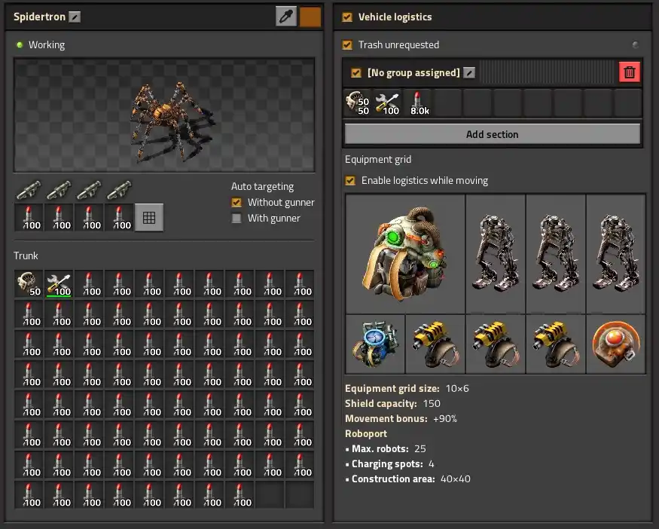Viewport: 659px width, 529px height.
Task: Toggle the Vehicle logistics checkbox
Action: point(347,17)
